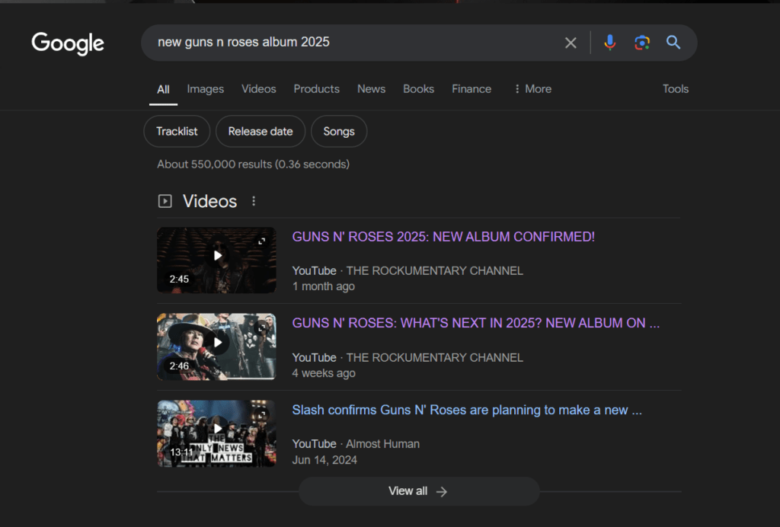This screenshot has height=527, width=780.
Task: Select the Release date chip
Action: 261,131
